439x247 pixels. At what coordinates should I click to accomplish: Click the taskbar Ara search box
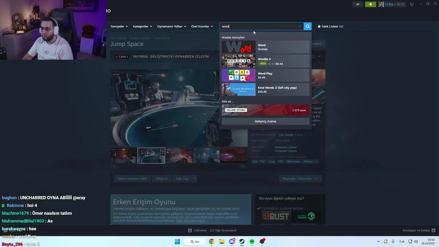195,242
